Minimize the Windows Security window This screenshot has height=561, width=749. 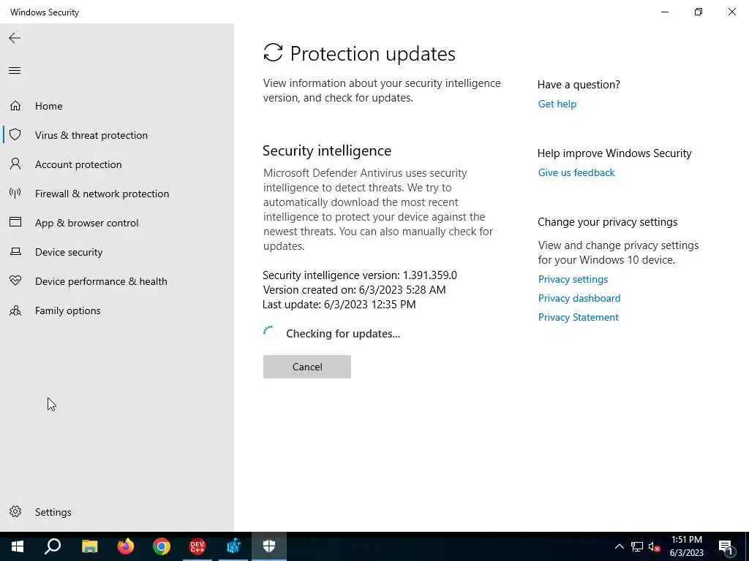[664, 12]
